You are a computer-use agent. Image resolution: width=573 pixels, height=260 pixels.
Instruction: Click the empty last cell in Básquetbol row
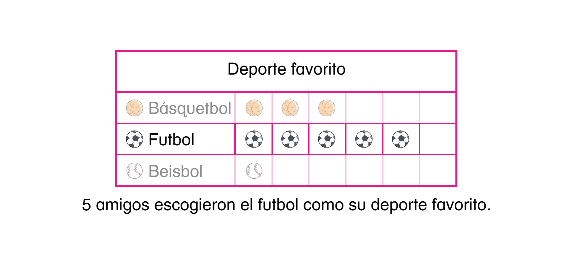437,108
